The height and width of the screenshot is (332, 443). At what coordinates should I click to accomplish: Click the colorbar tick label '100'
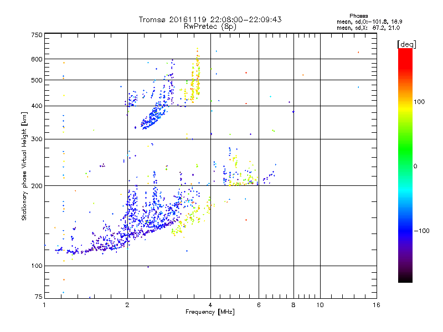click(419, 102)
